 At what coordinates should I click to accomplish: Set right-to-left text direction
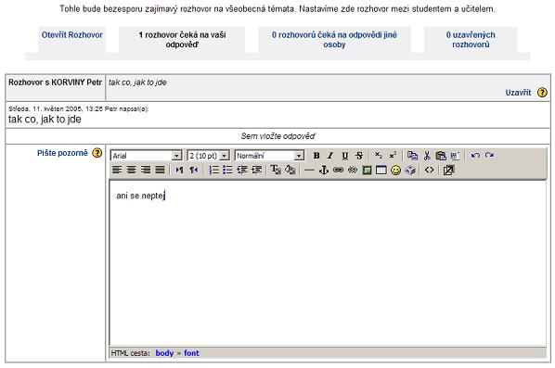(194, 170)
